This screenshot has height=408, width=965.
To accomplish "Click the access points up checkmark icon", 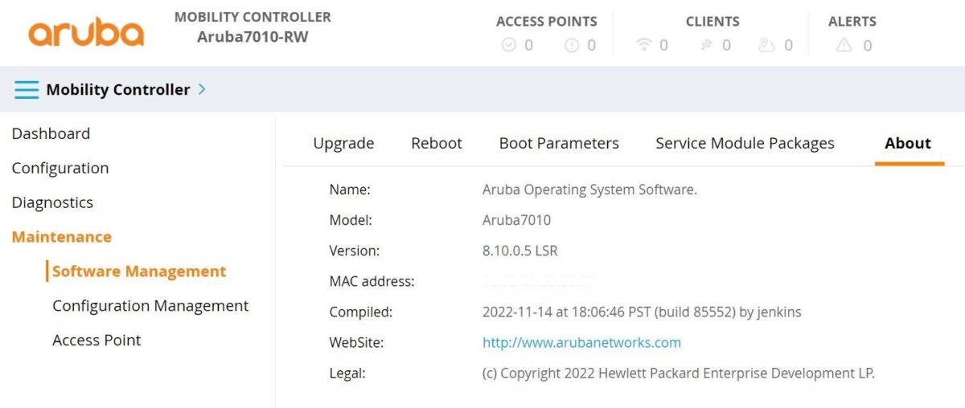I will pyautogui.click(x=508, y=46).
